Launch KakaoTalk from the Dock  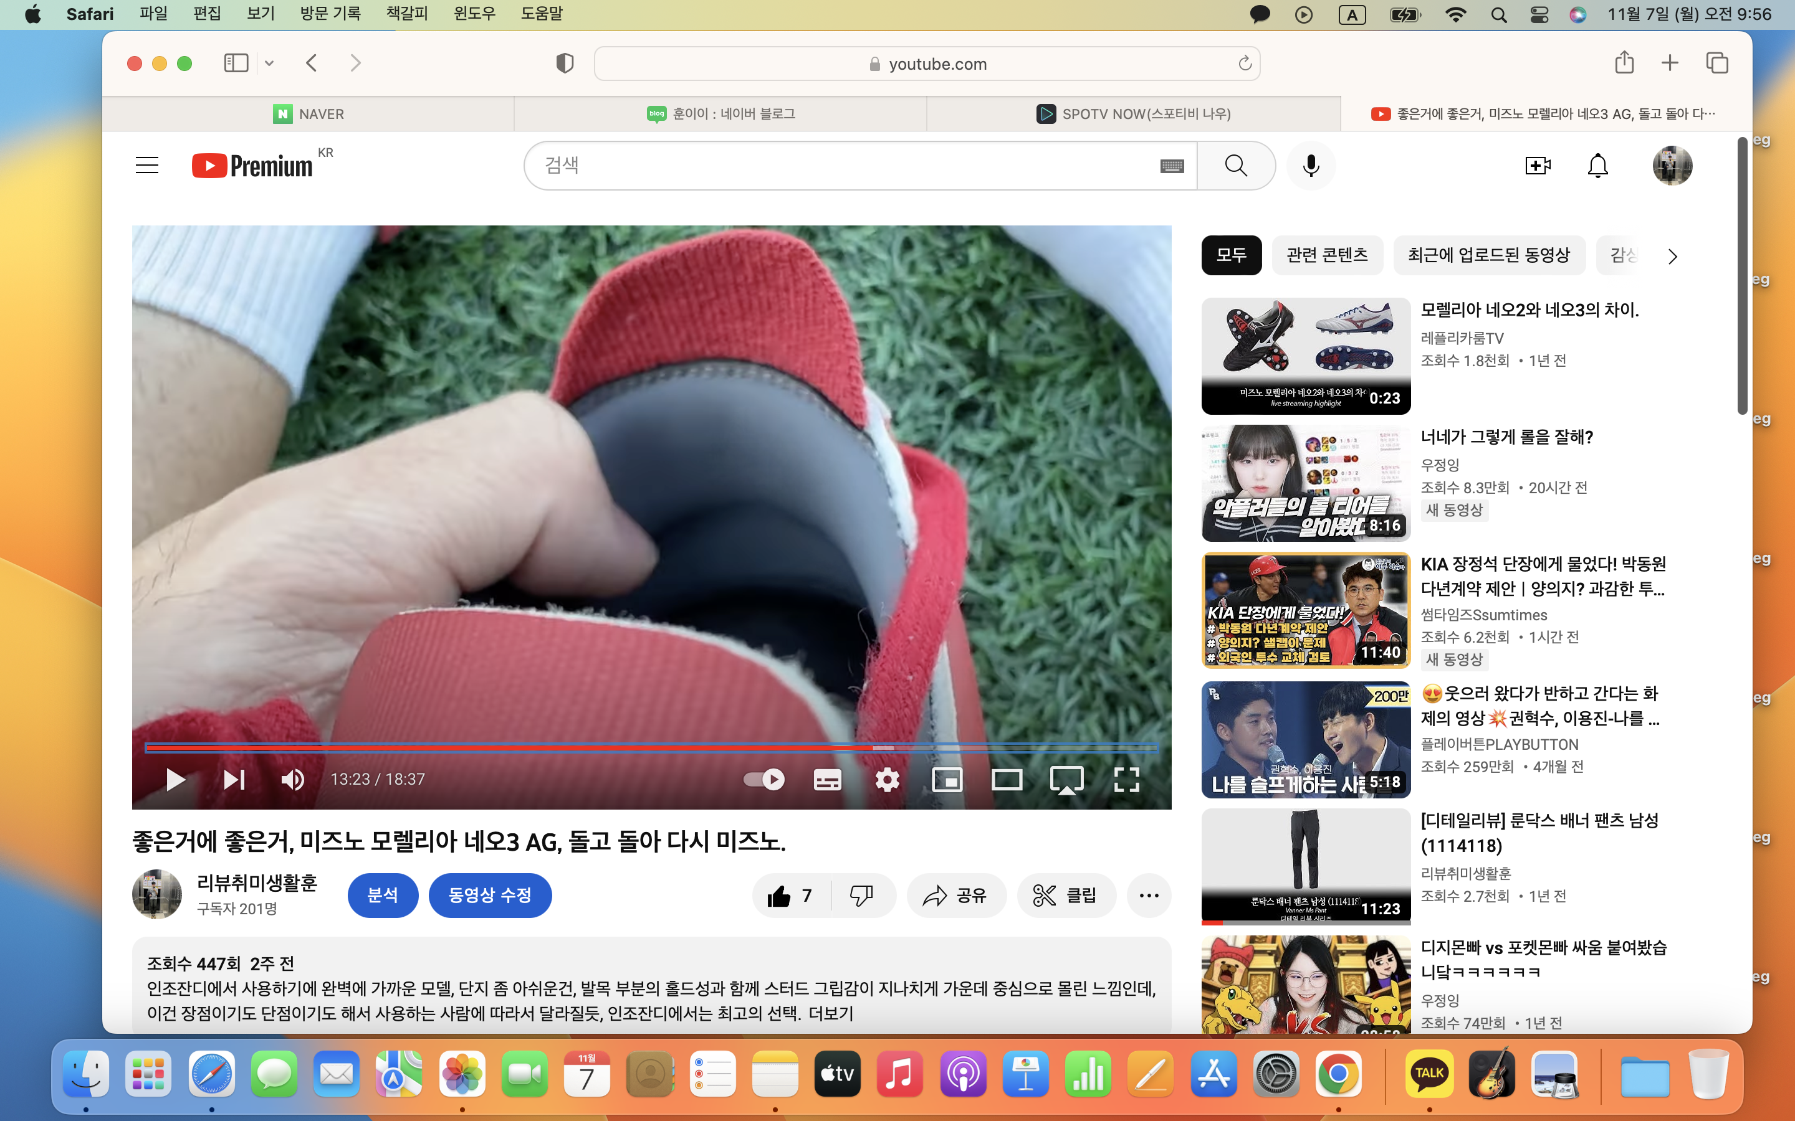tap(1429, 1074)
